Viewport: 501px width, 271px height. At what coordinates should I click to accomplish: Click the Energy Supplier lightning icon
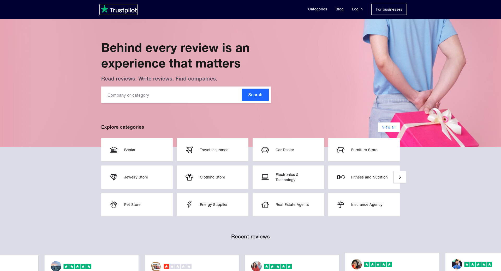click(189, 205)
